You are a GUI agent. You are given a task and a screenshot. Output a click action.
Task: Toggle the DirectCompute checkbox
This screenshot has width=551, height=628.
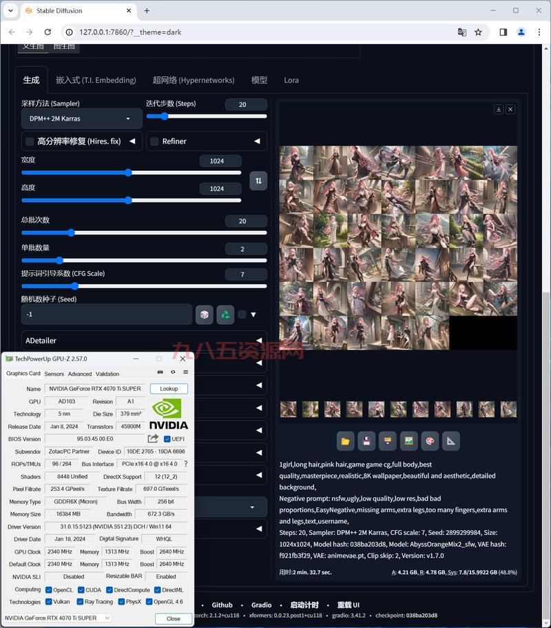110,590
